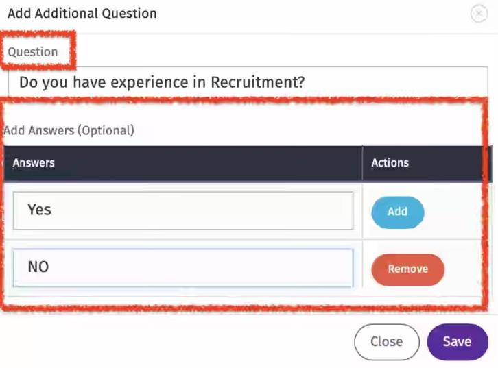This screenshot has height=368, width=498.
Task: Click the Actions column header
Action: point(390,162)
